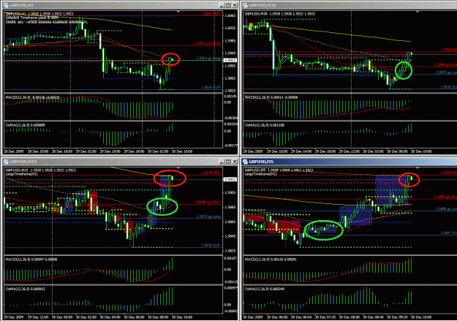Close the GBPUSD,M15 chart window

[x=234, y=161]
